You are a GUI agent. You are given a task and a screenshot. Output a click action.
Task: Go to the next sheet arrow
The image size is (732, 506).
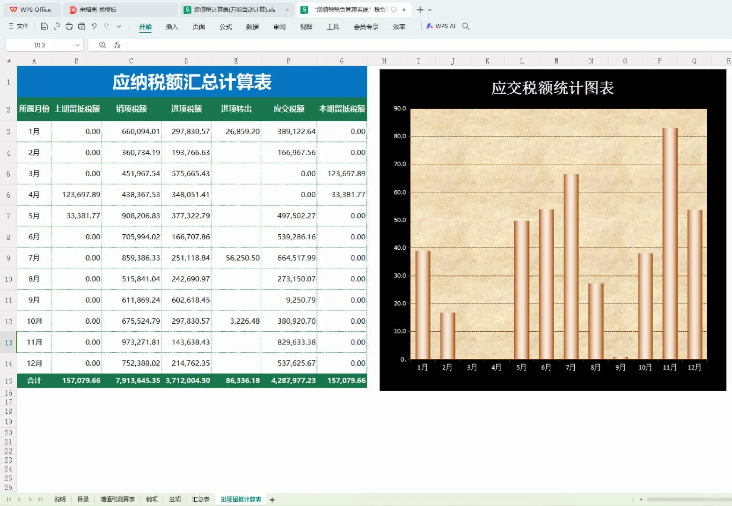point(29,499)
